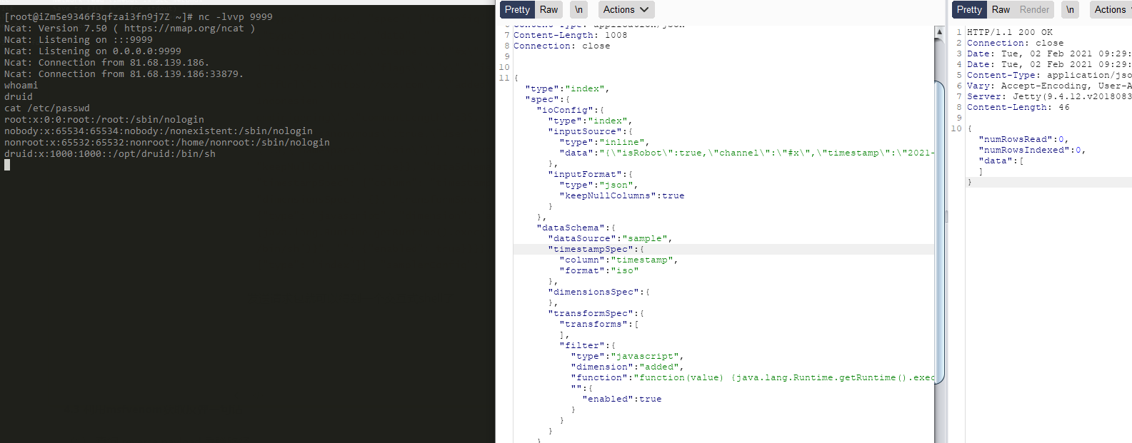Click the "data" isRobot line in request

[x=746, y=153]
